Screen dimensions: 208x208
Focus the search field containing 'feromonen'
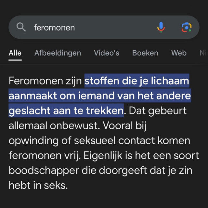(91, 28)
